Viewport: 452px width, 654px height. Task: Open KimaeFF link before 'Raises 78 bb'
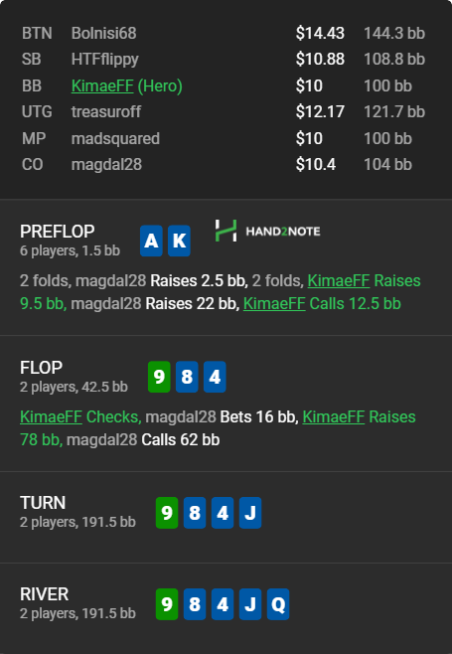click(334, 416)
